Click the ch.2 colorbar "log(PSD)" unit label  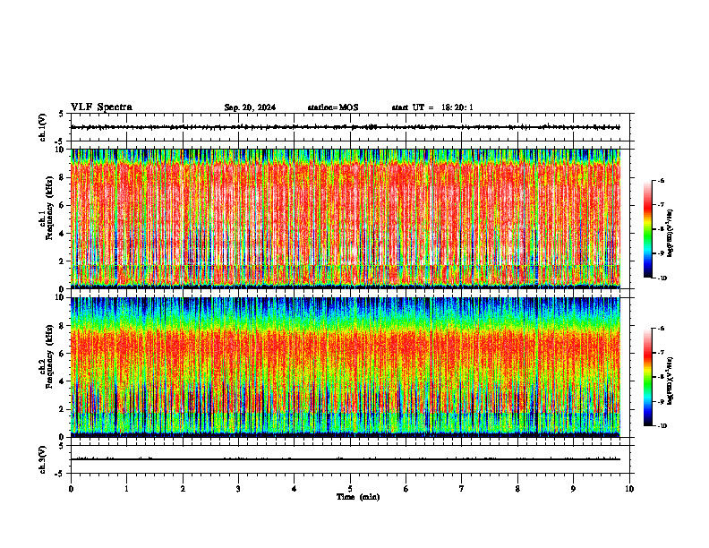pos(671,381)
